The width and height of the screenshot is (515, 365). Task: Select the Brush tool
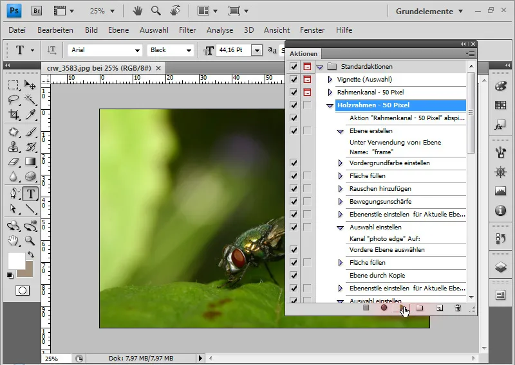[30, 132]
